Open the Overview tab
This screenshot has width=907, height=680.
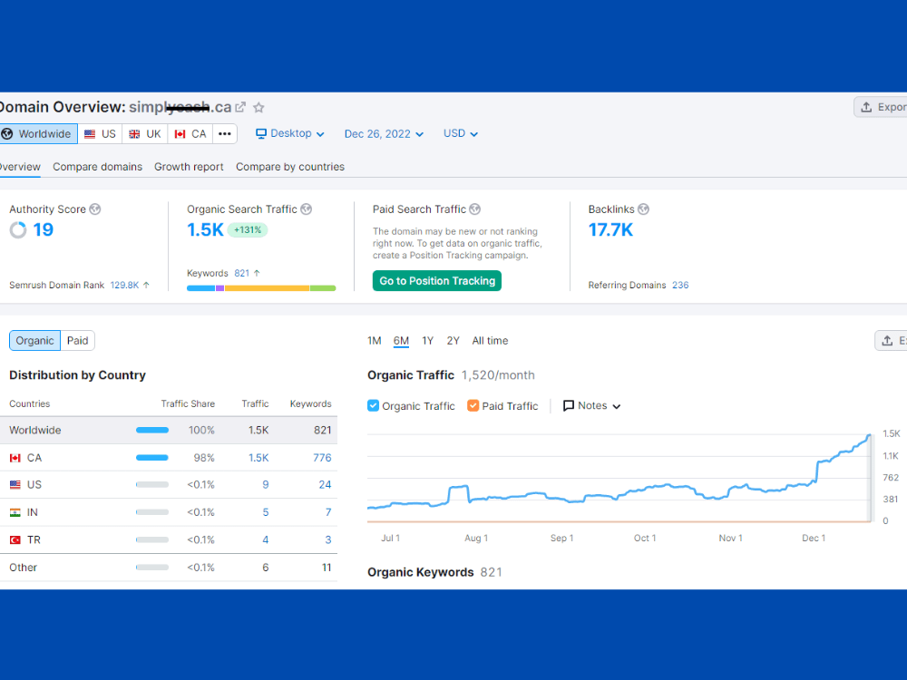coord(19,167)
